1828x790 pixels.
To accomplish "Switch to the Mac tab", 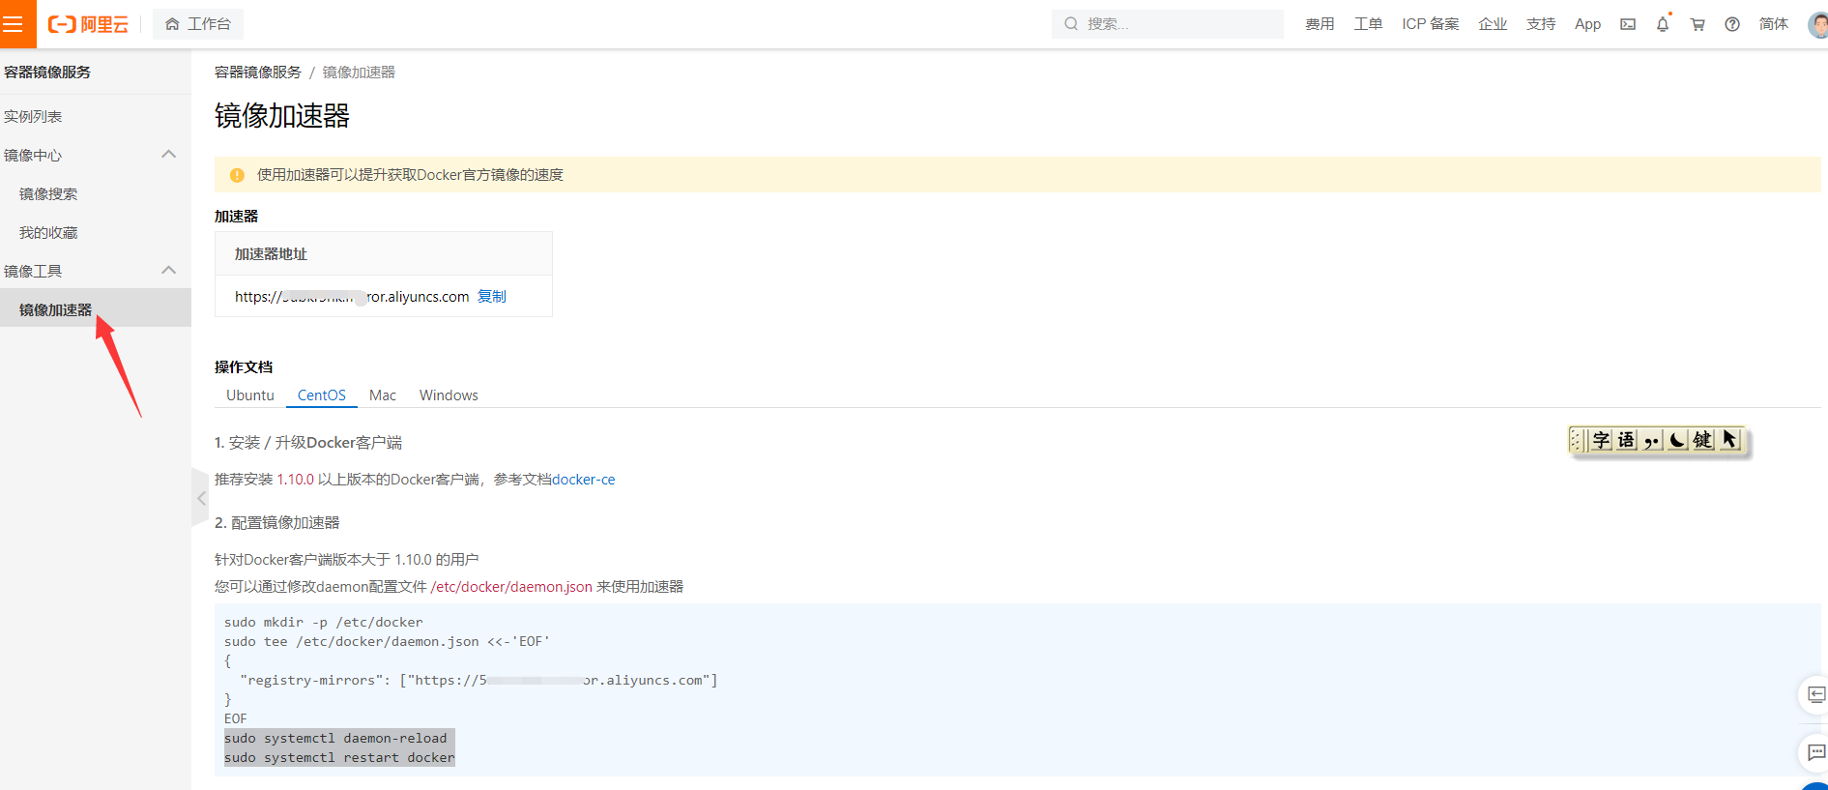I will click(x=383, y=395).
